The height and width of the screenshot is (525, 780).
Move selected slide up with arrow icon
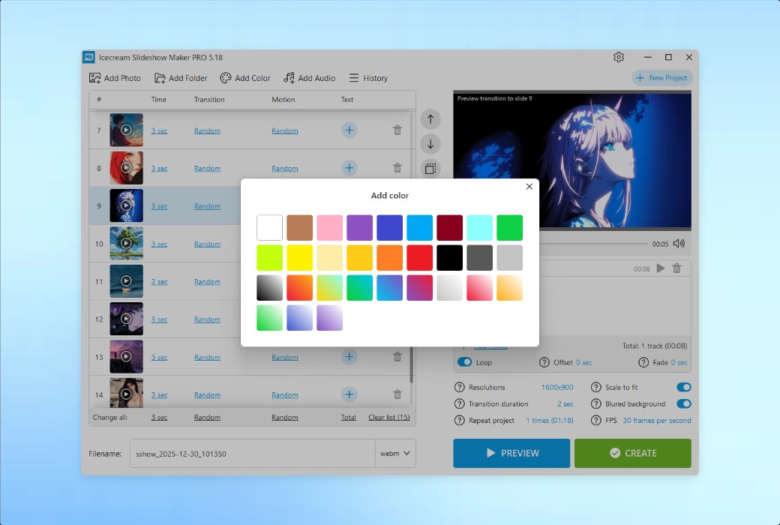[430, 118]
